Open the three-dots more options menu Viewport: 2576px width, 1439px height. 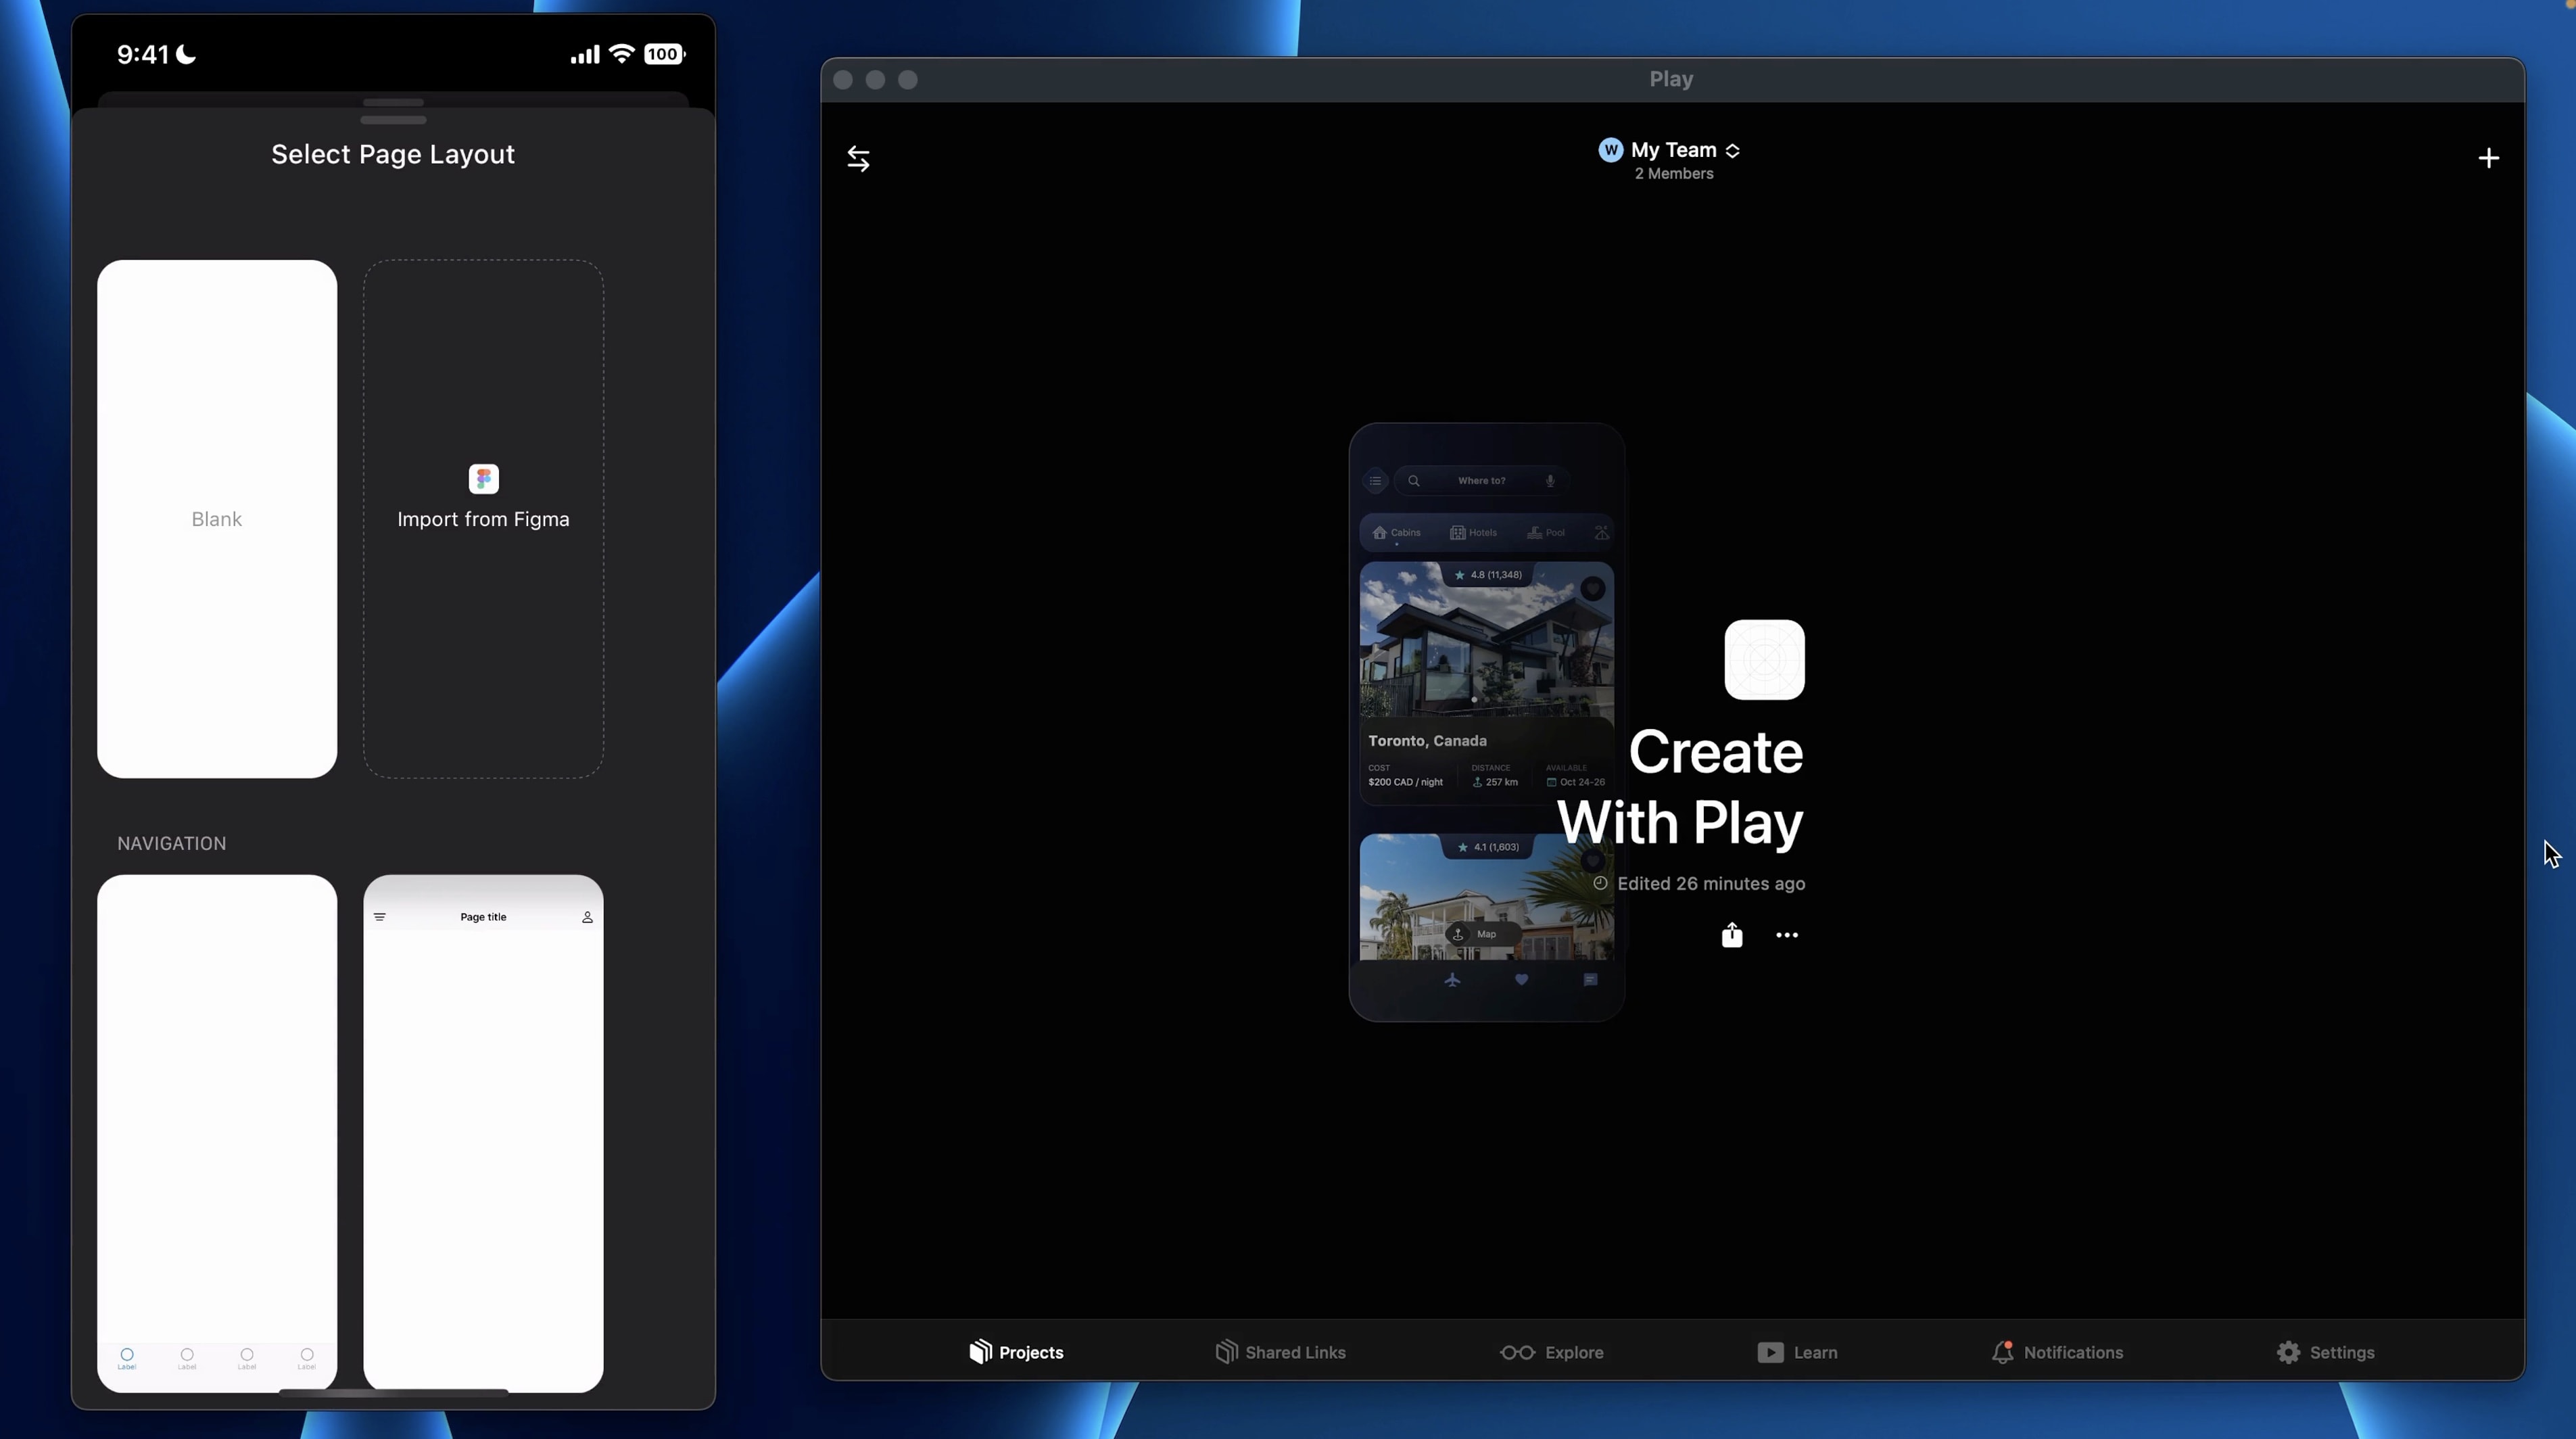click(1786, 935)
